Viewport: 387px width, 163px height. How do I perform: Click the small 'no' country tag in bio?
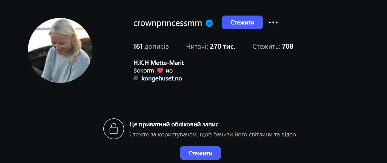169,71
